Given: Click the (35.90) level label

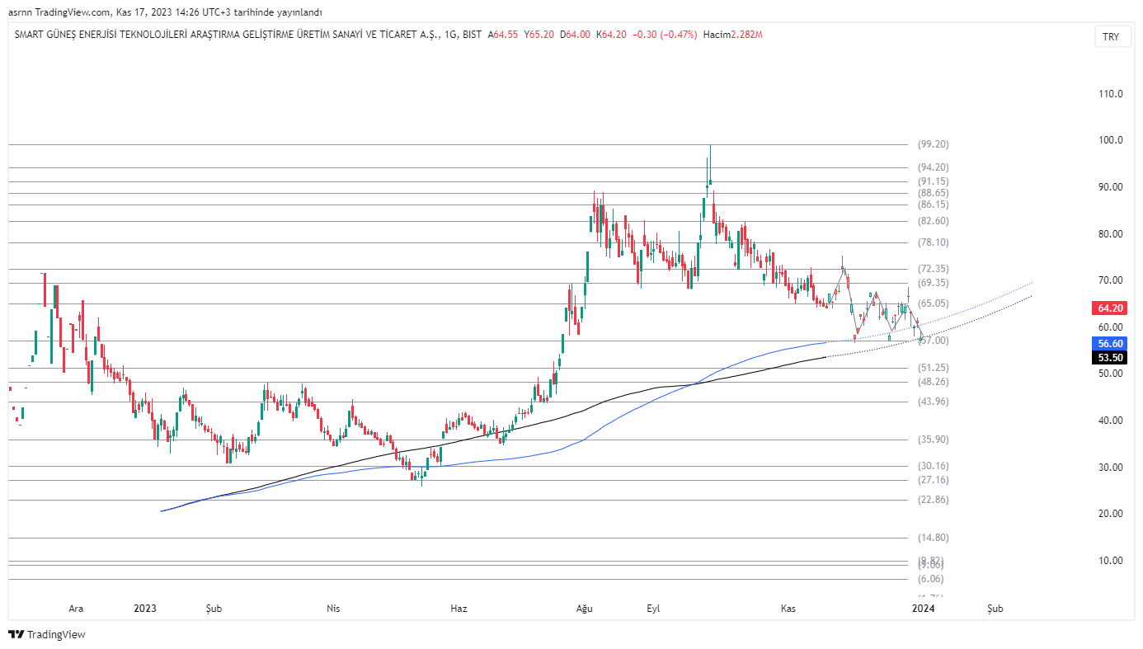Looking at the screenshot, I should point(934,440).
